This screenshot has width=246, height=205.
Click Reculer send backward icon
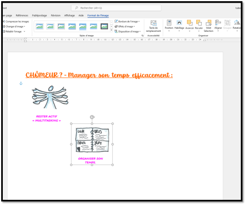199,23
